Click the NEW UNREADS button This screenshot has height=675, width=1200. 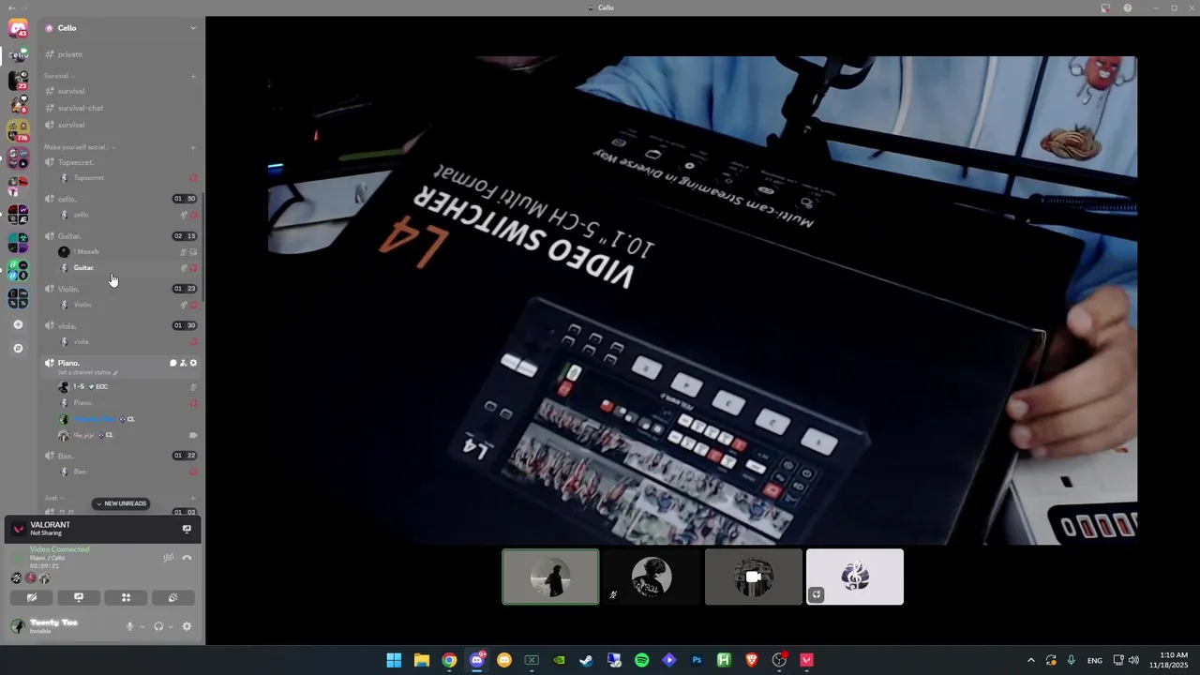click(122, 503)
